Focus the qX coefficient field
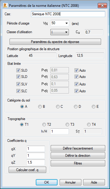 36,149
